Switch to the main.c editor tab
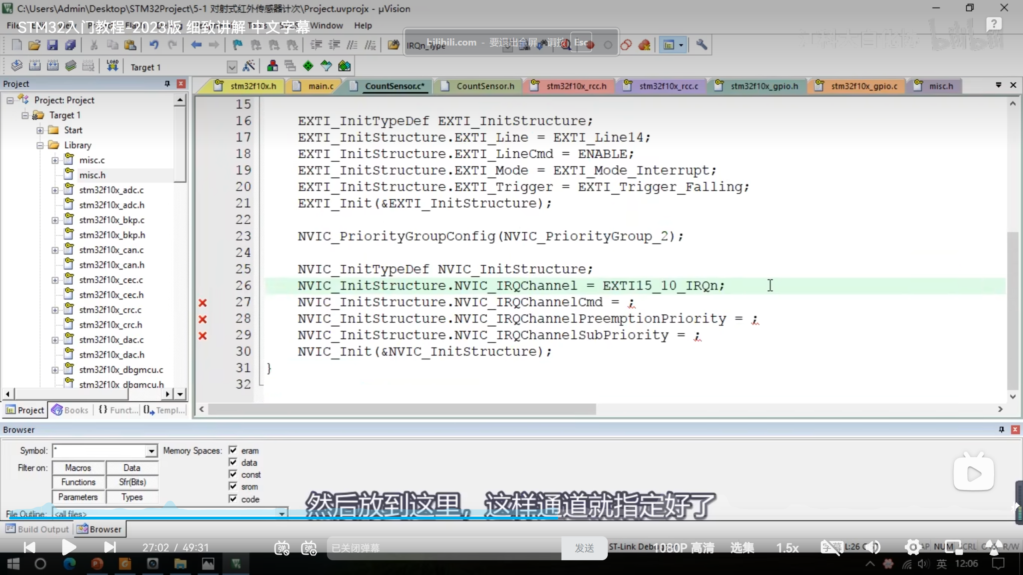 pos(320,86)
